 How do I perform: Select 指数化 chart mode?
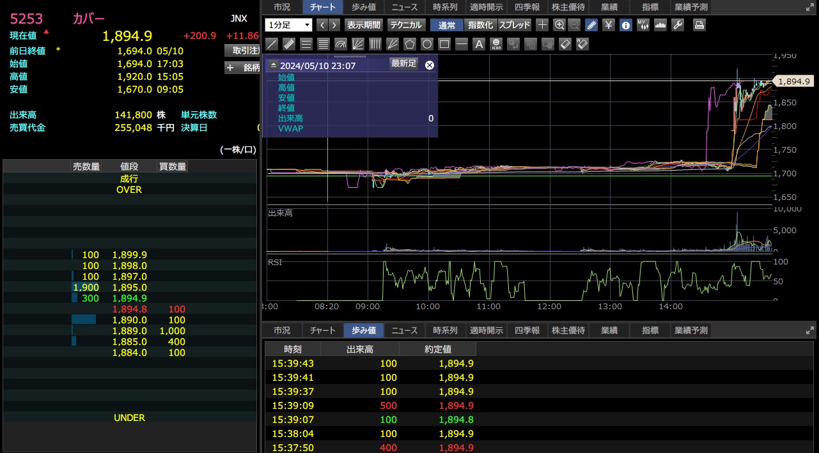coord(480,25)
